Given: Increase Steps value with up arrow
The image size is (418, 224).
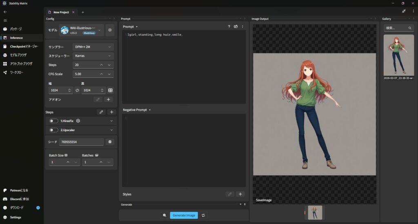Looking at the screenshot, I should pyautogui.click(x=101, y=65).
